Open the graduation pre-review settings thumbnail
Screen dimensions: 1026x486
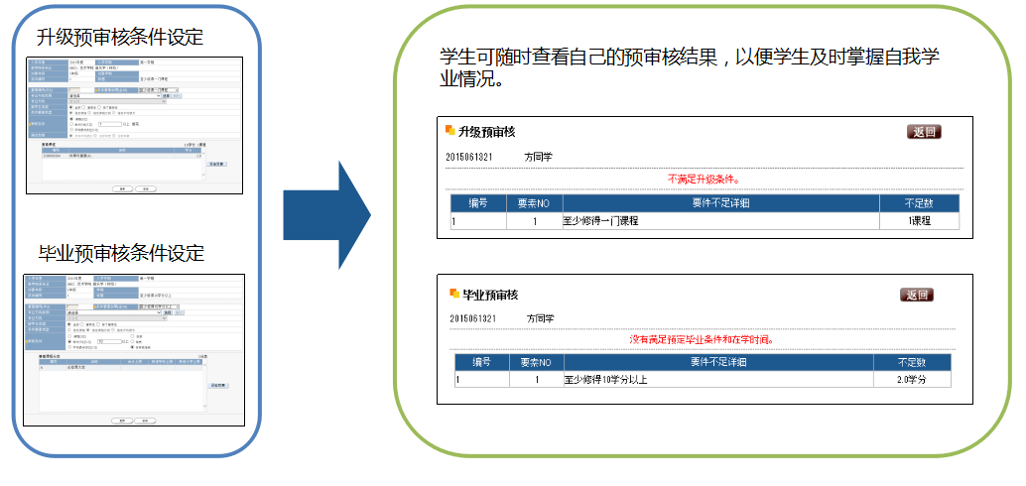tap(134, 350)
